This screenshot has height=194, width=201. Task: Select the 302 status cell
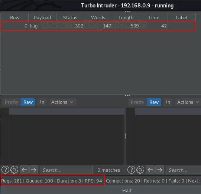click(x=70, y=26)
